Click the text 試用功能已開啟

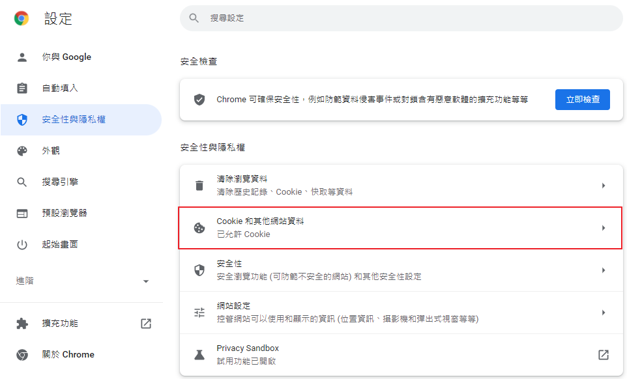click(246, 361)
